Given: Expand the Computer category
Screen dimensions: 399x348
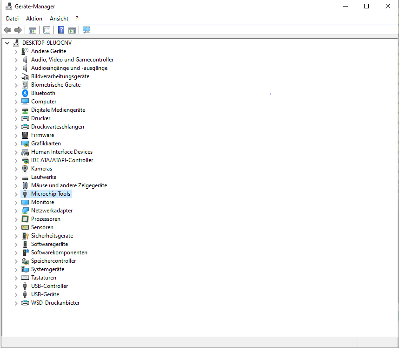Looking at the screenshot, I should pyautogui.click(x=16, y=102).
